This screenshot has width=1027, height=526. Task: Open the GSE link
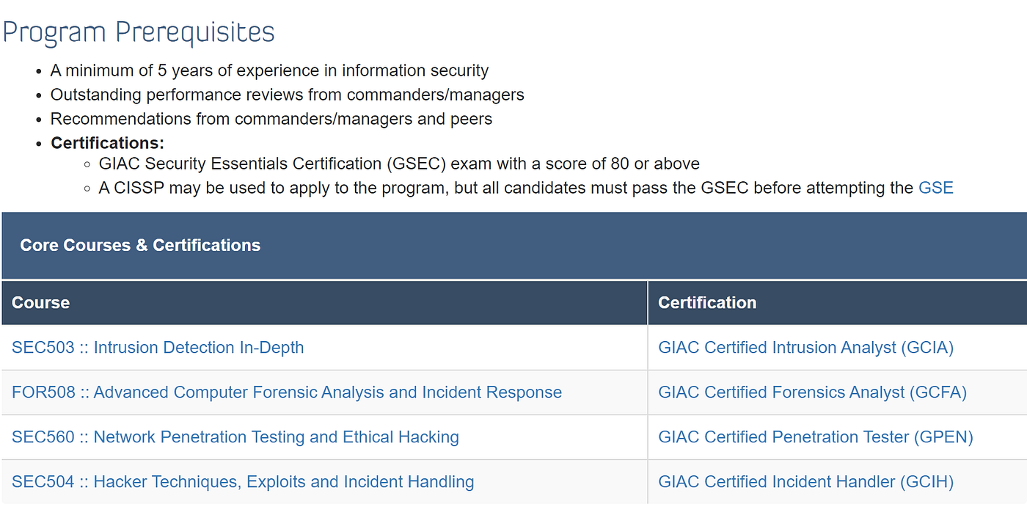point(935,188)
